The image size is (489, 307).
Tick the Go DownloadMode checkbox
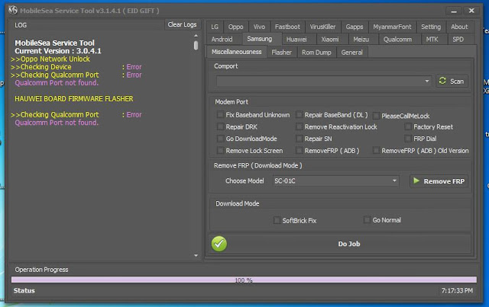(220, 139)
